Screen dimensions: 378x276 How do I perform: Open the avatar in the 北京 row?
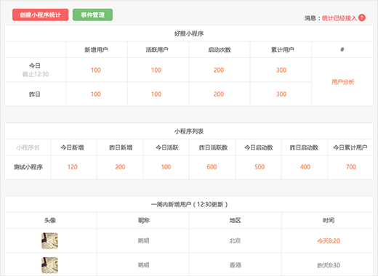49,241
